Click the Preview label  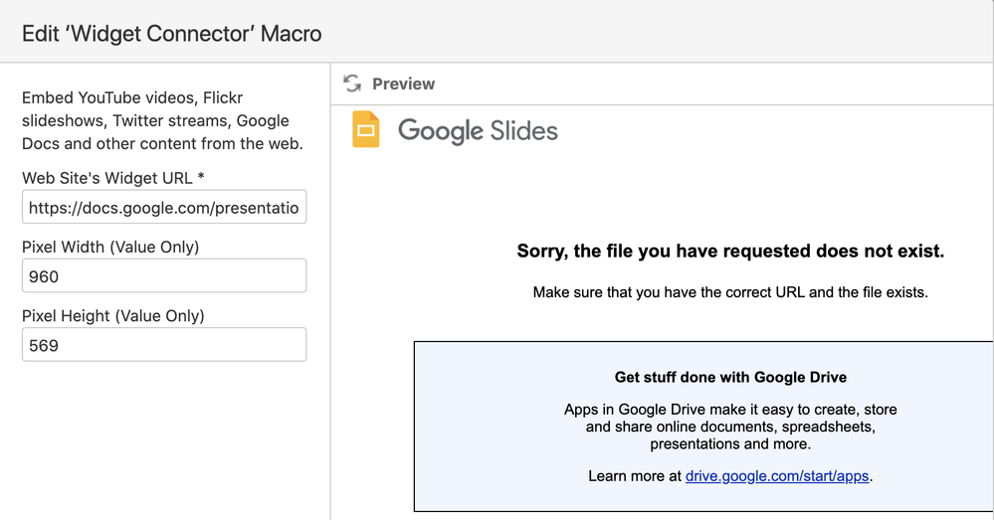tap(403, 84)
